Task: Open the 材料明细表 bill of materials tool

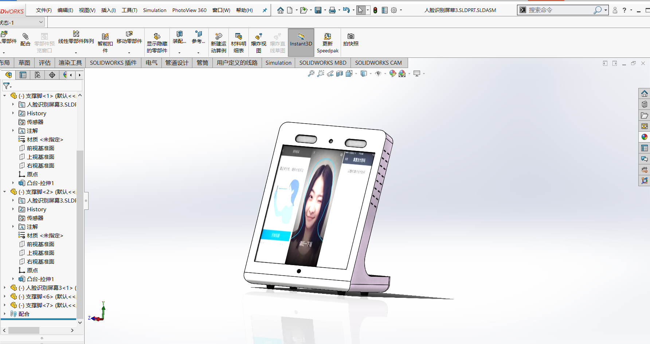Action: 239,43
